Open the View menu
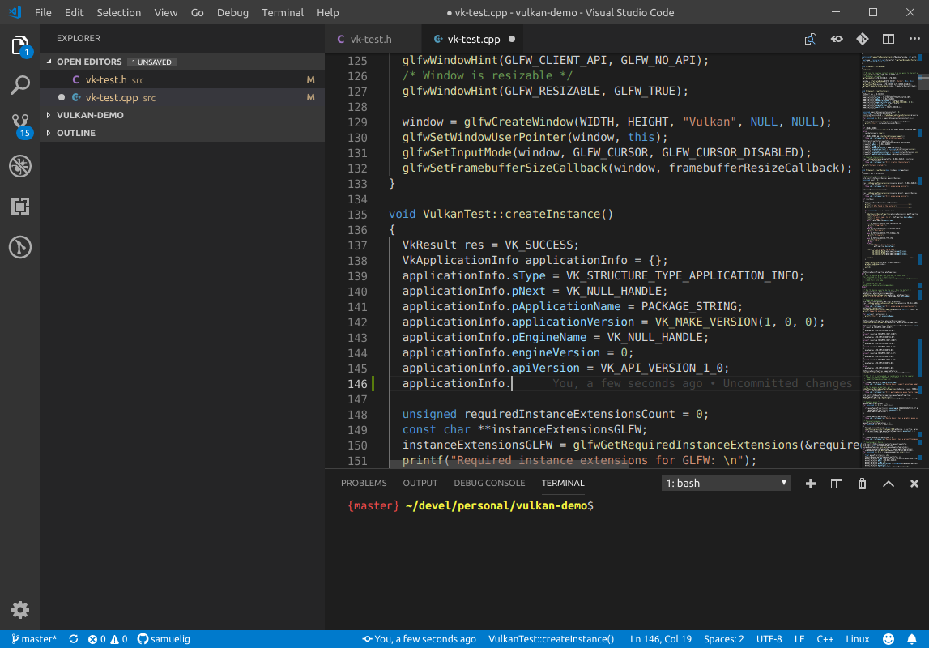929x648 pixels. [165, 12]
